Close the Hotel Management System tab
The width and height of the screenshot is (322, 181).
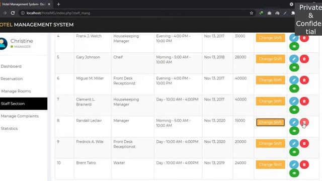49,4
